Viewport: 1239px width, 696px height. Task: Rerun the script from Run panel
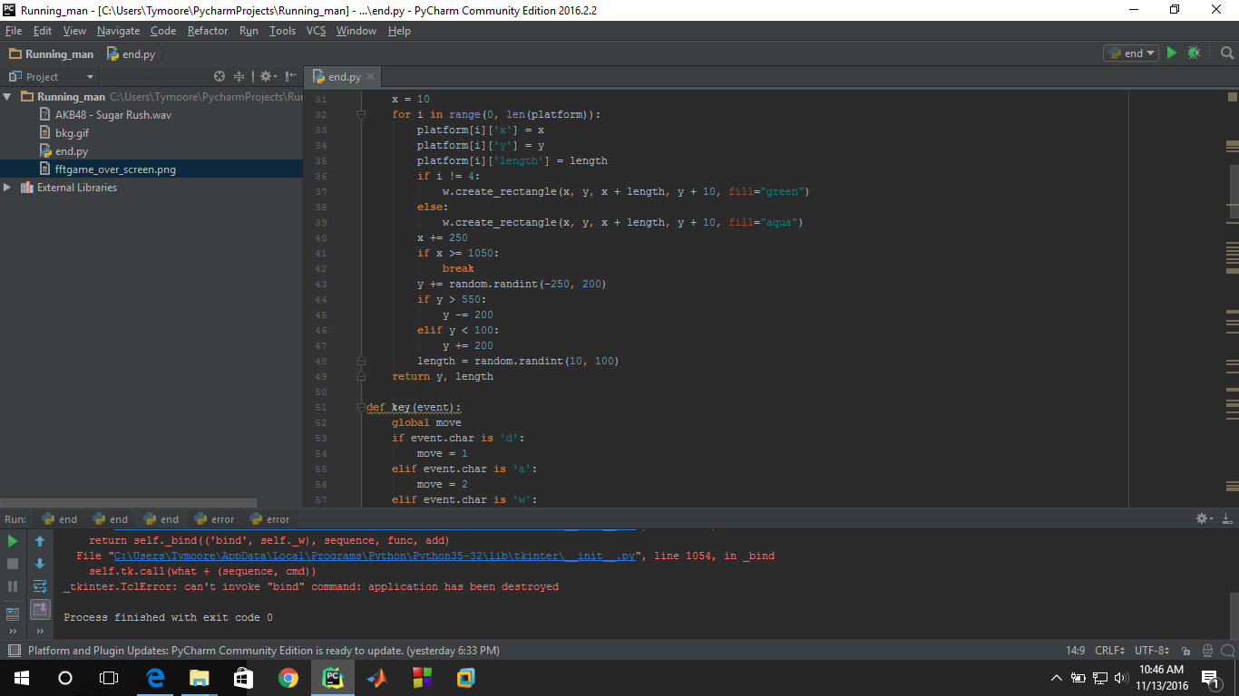(x=13, y=541)
